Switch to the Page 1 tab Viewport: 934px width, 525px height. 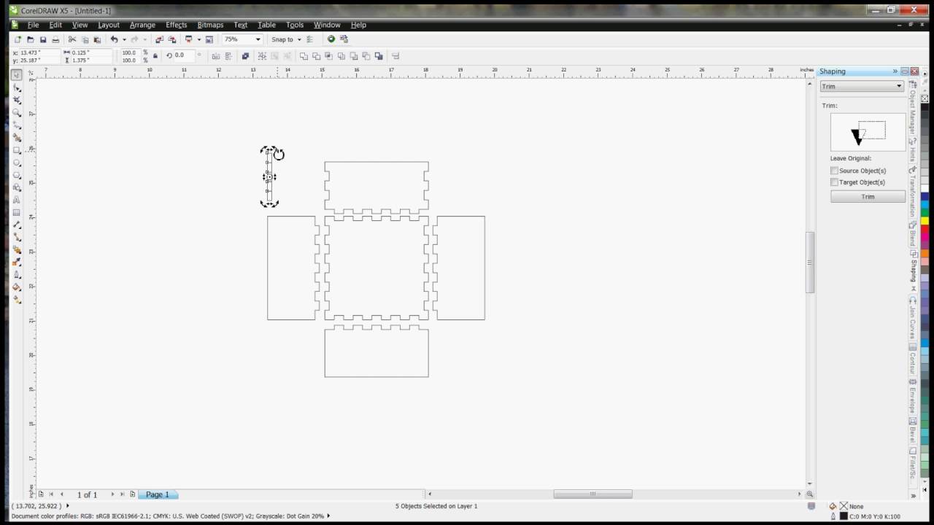157,494
